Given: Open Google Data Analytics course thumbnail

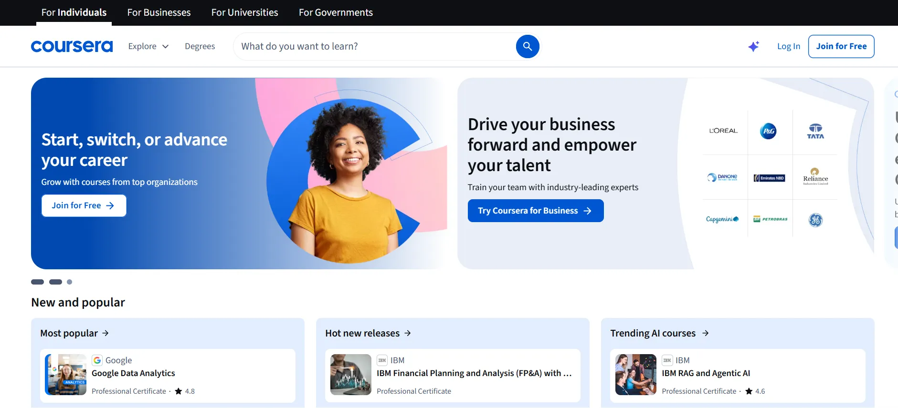Looking at the screenshot, I should pyautogui.click(x=66, y=375).
